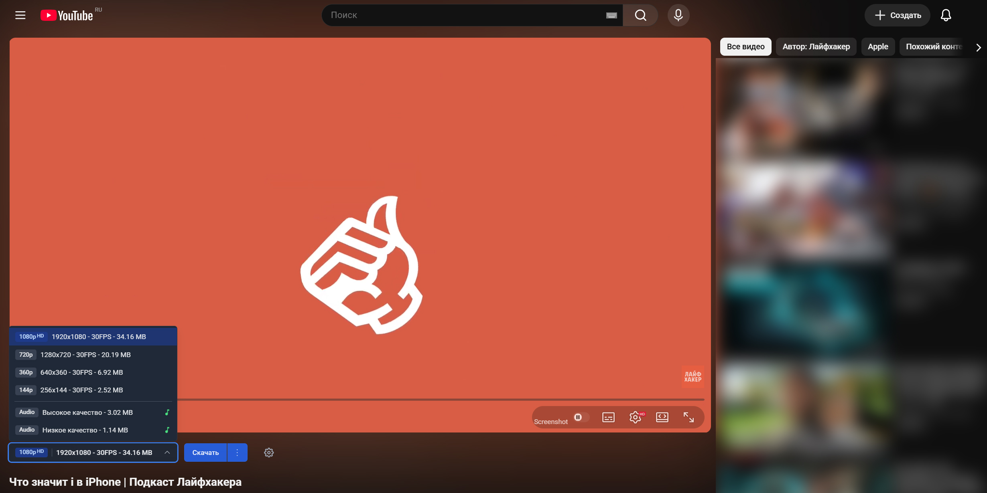Click the Скачать download button
The width and height of the screenshot is (987, 493).
click(205, 453)
